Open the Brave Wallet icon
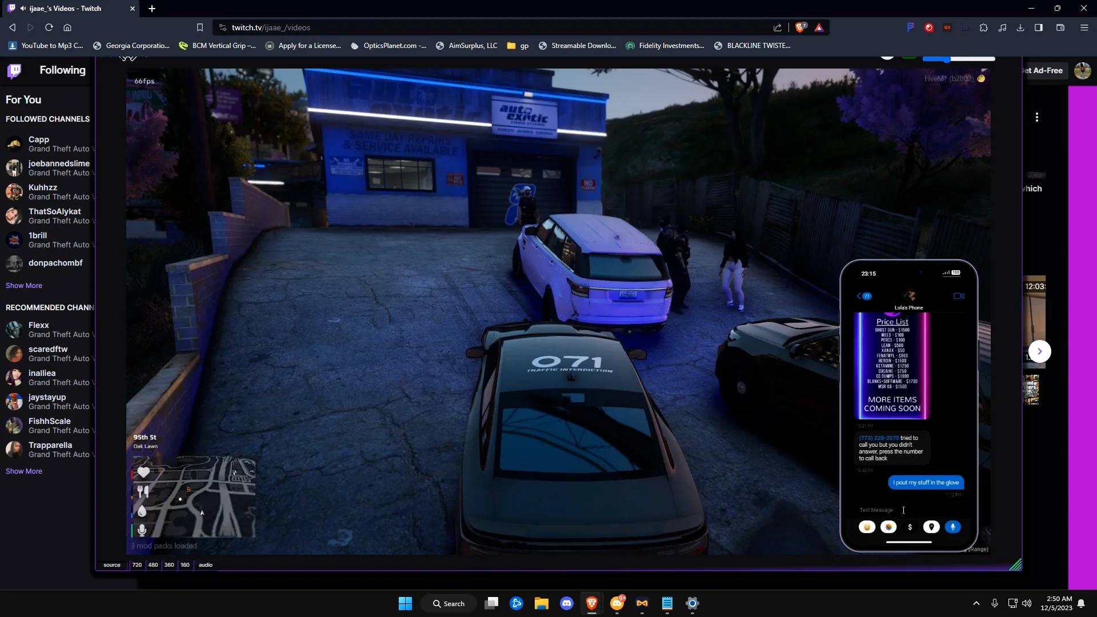Screen dimensions: 1097x617 (1060, 27)
